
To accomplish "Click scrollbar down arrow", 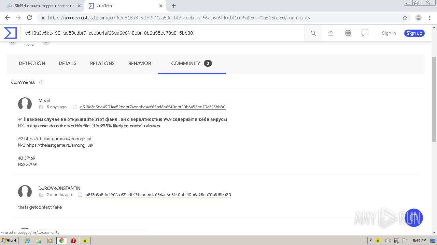I will pyautogui.click(x=434, y=232).
